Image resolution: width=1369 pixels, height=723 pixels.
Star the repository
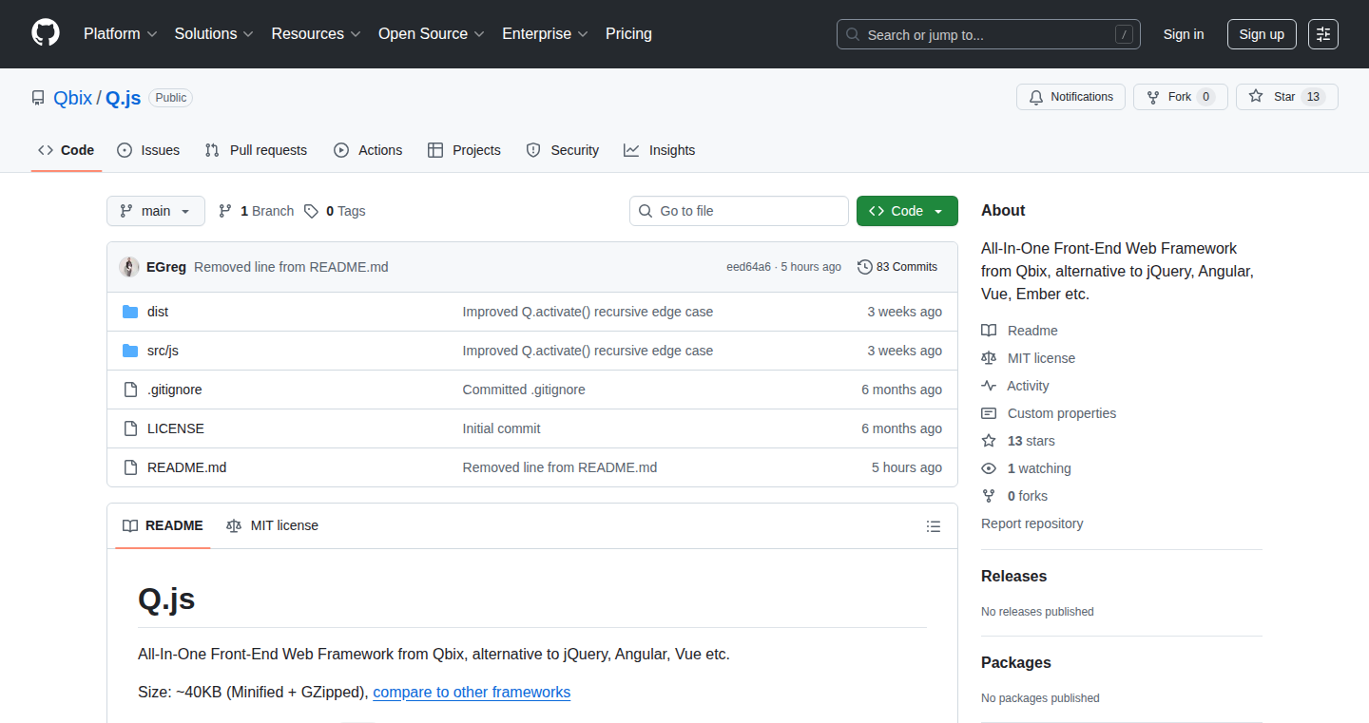coord(1286,97)
